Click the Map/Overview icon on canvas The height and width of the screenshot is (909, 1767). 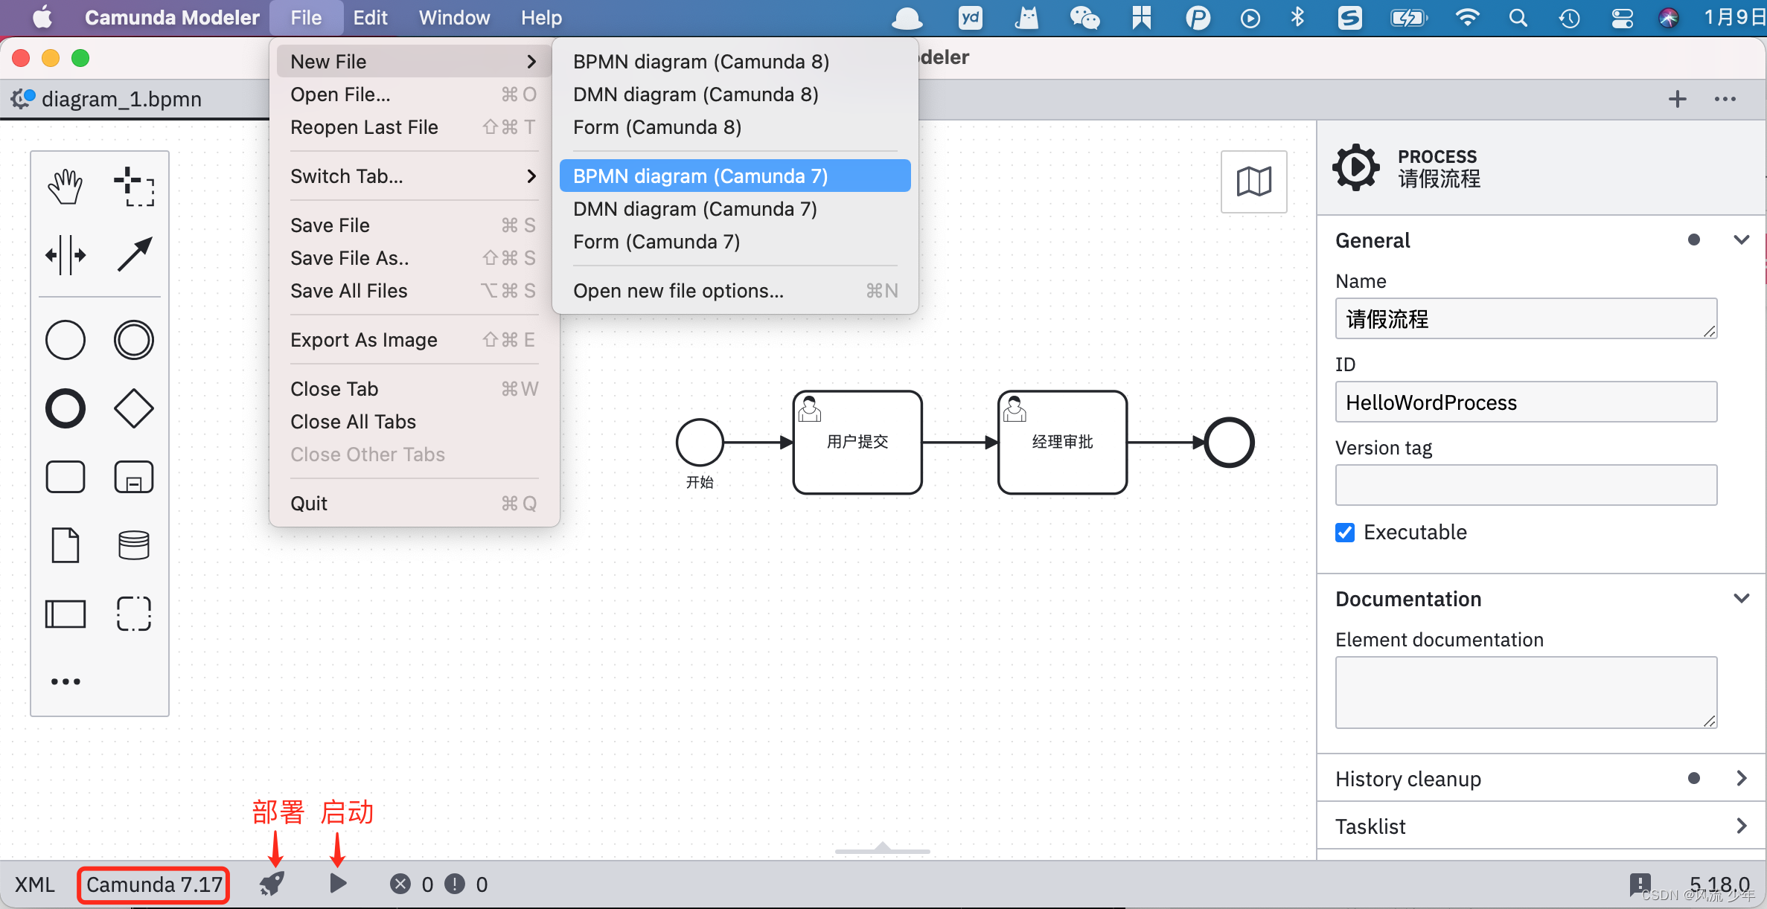tap(1254, 181)
